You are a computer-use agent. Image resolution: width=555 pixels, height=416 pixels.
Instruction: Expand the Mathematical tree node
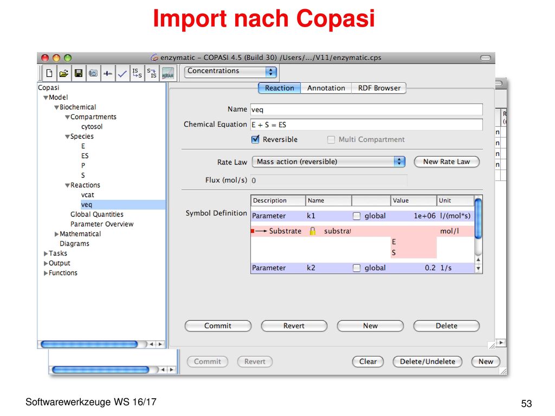[x=56, y=234]
